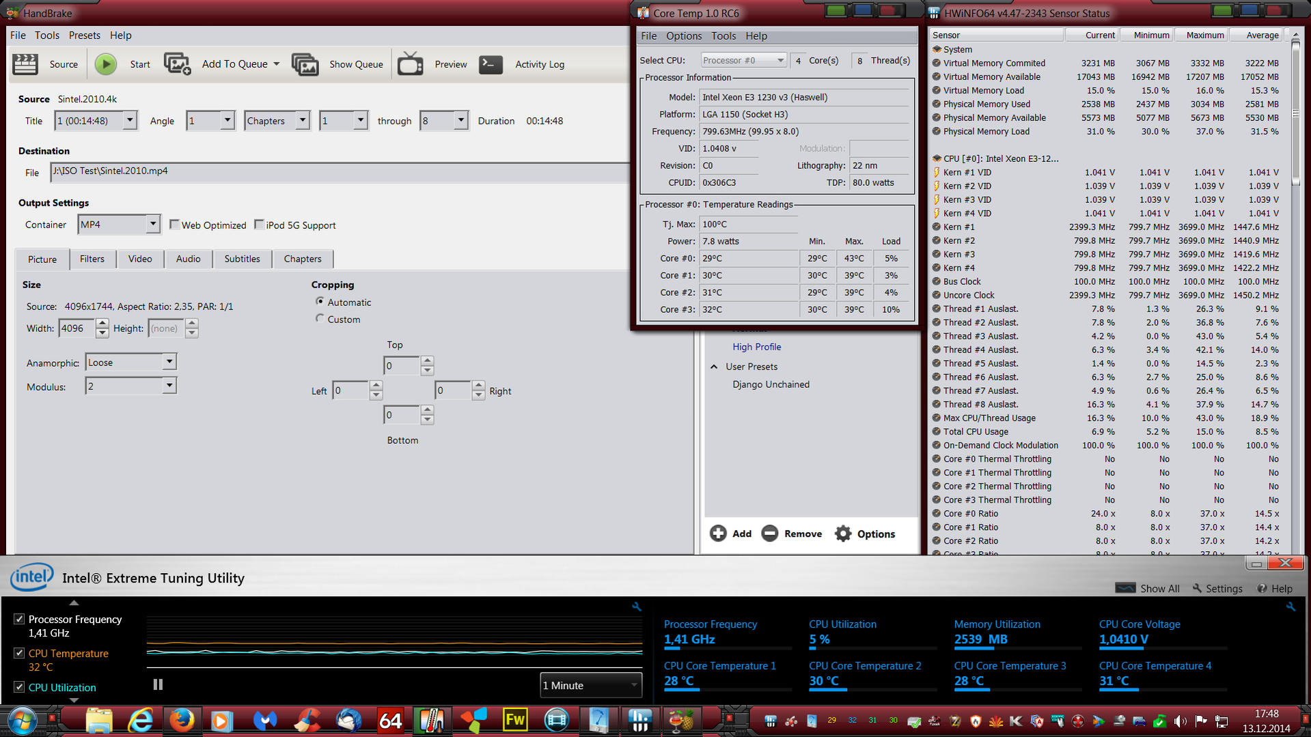Image resolution: width=1311 pixels, height=737 pixels.
Task: Switch to the Subtitles tab
Action: tap(243, 259)
